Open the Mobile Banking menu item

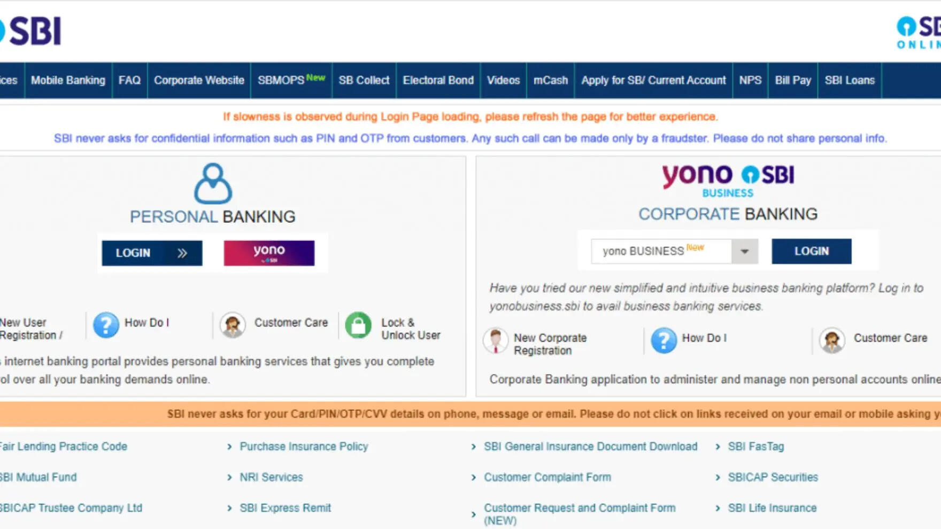click(68, 80)
